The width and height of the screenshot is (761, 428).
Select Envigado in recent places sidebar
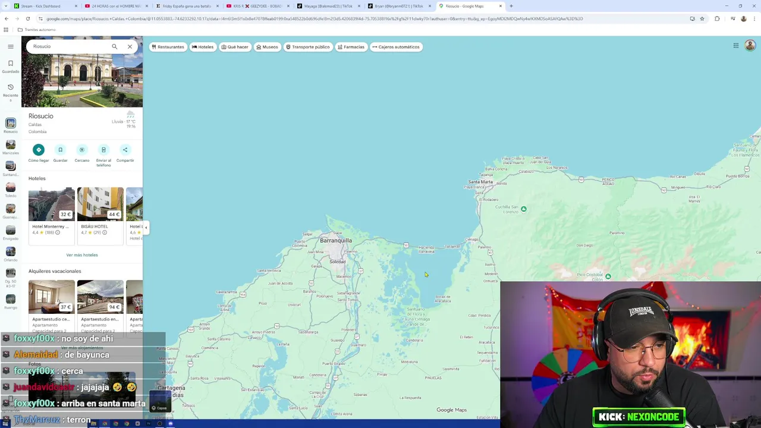(10, 232)
